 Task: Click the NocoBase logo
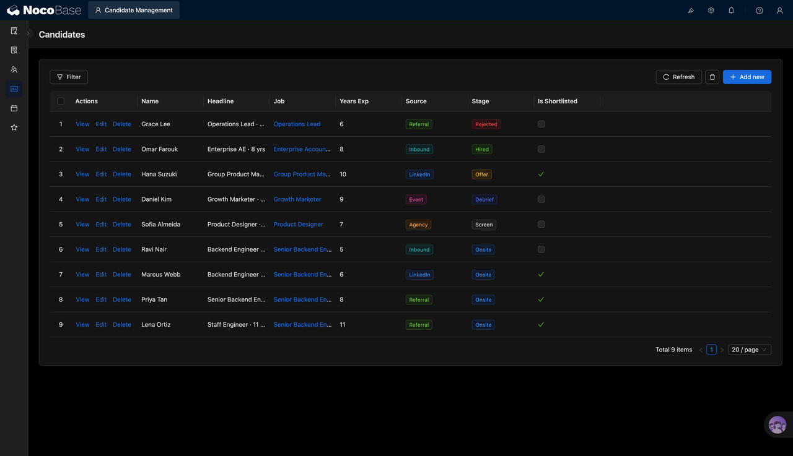pyautogui.click(x=44, y=10)
